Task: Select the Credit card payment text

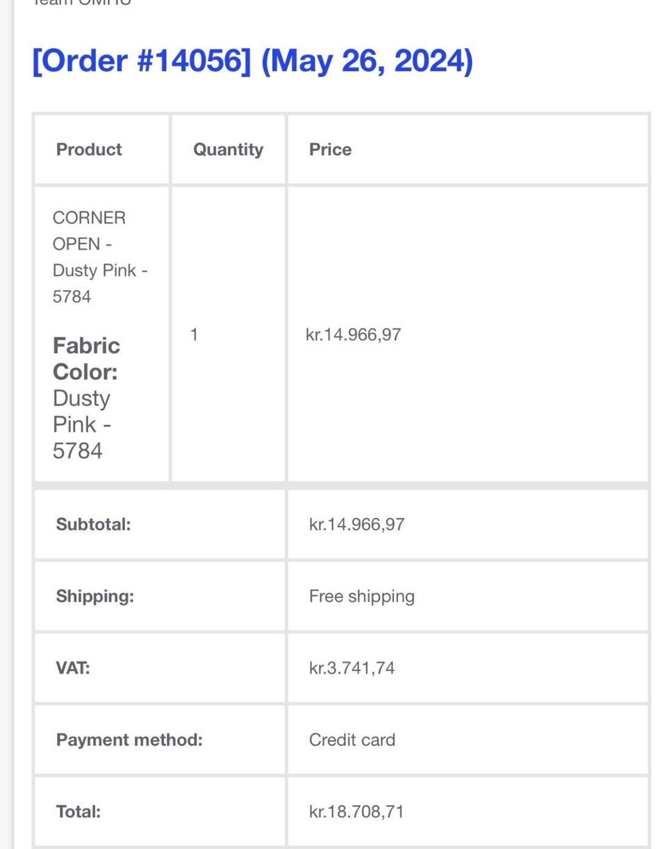Action: (x=352, y=740)
